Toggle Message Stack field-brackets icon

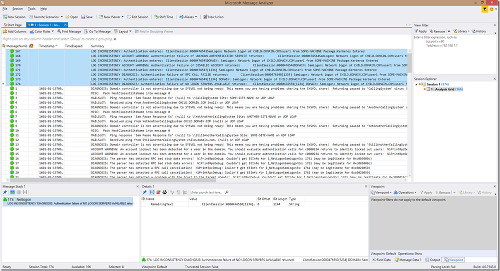25,192
